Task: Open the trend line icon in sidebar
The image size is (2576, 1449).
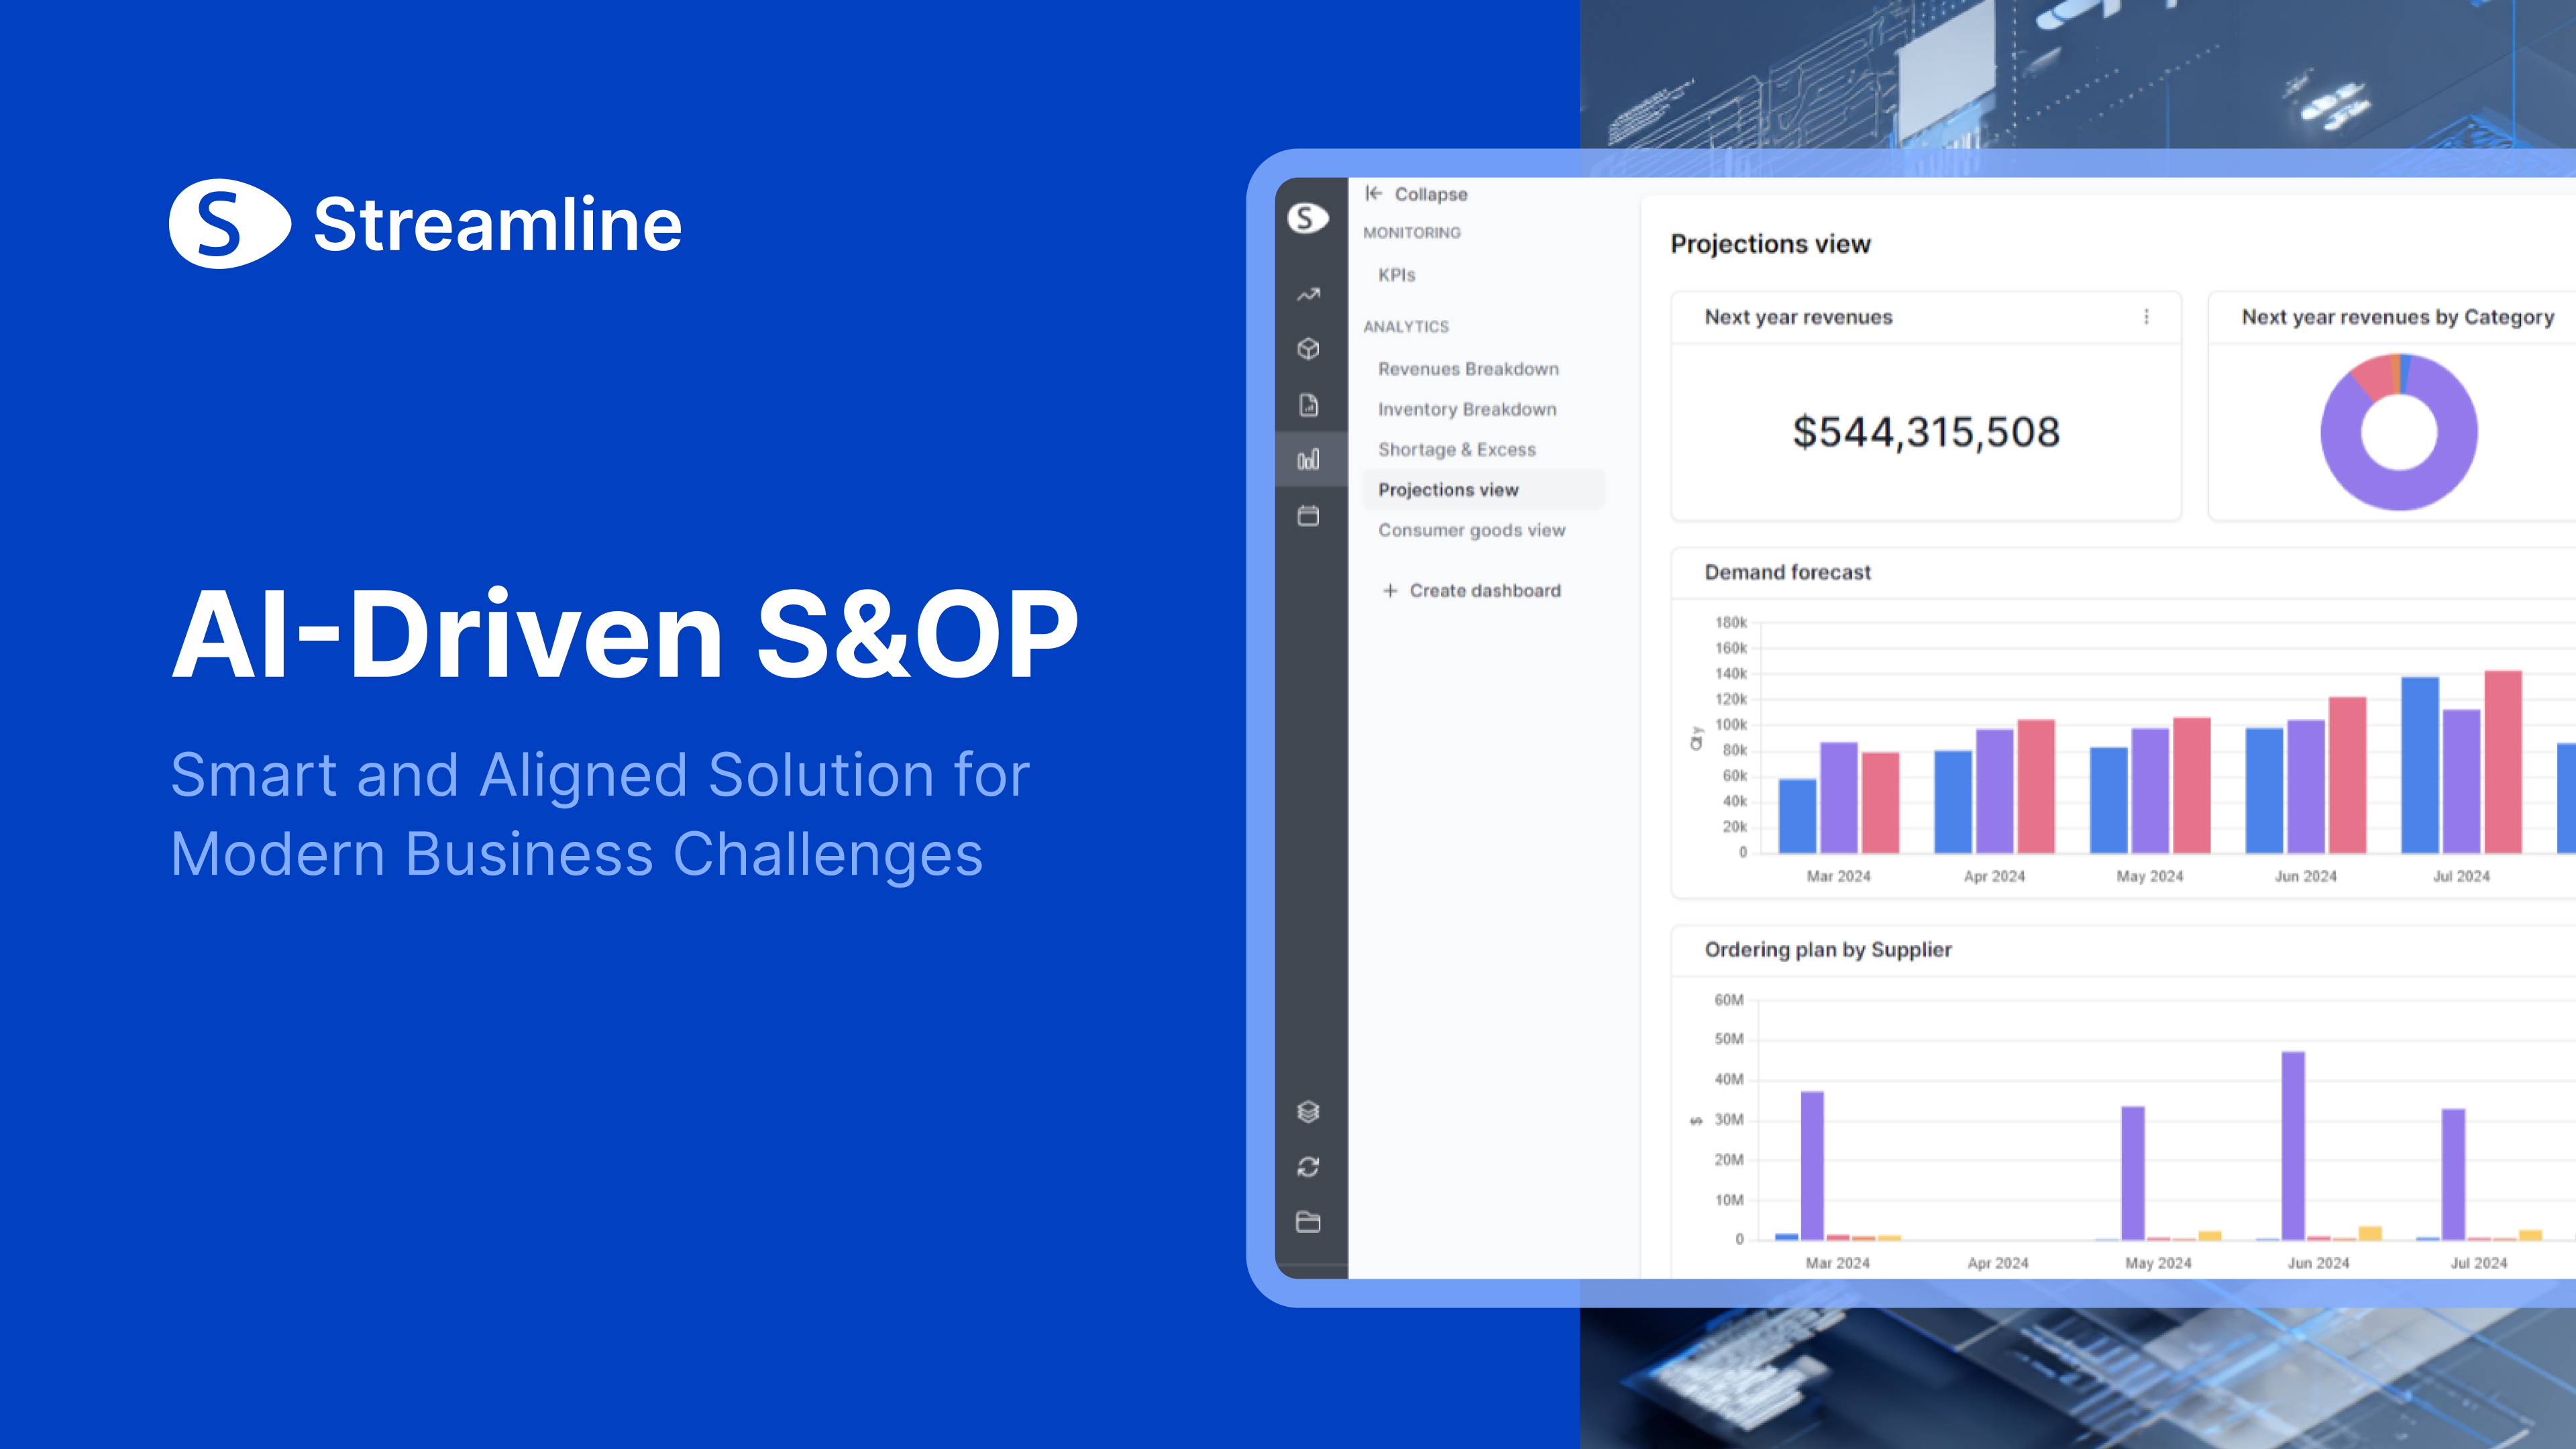Action: pos(1308,295)
